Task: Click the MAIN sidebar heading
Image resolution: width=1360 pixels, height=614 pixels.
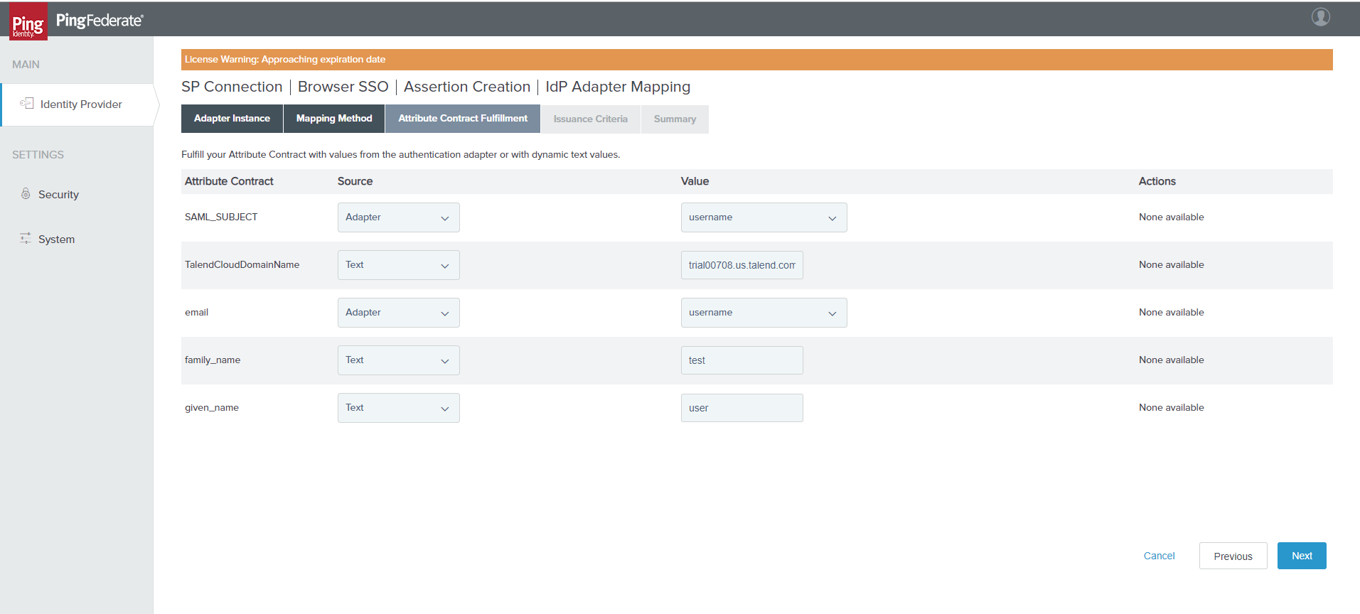Action: coord(26,65)
